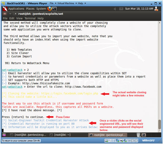Image resolution: width=163 pixels, height=144 pixels.
Task: Click the 'set' prompt text before '> 2'
Action: (x=4, y=70)
